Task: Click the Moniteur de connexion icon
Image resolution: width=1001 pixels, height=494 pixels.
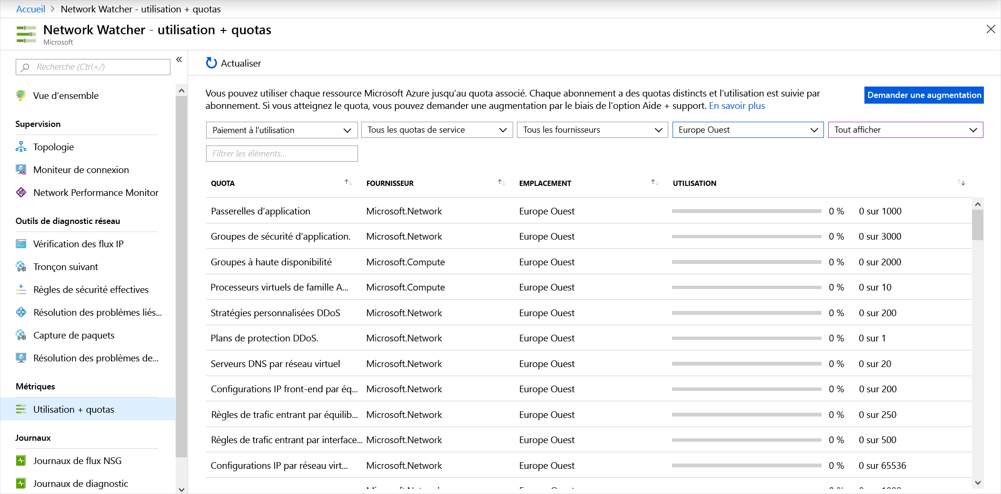Action: tap(21, 169)
